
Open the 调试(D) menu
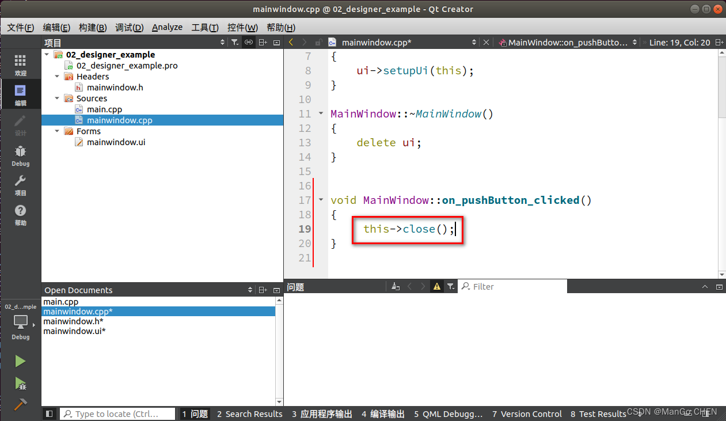pyautogui.click(x=129, y=27)
